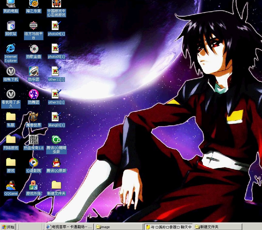Open the 开始 Start menu

coord(8,227)
